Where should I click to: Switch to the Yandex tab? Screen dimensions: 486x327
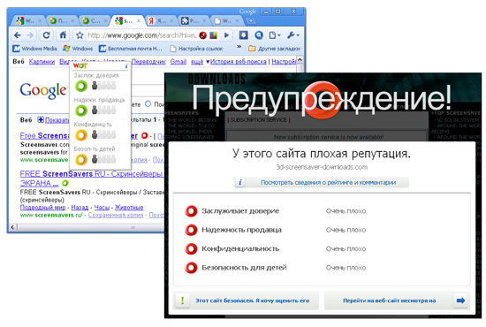coord(161,20)
